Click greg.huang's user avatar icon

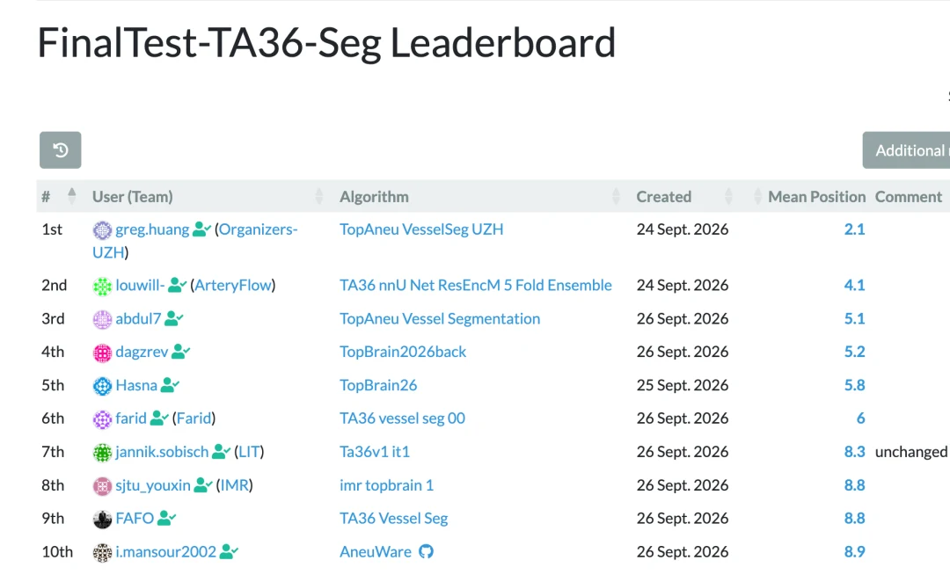(102, 230)
